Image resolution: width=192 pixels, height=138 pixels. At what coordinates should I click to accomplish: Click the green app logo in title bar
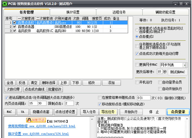pyautogui.click(x=5, y=4)
